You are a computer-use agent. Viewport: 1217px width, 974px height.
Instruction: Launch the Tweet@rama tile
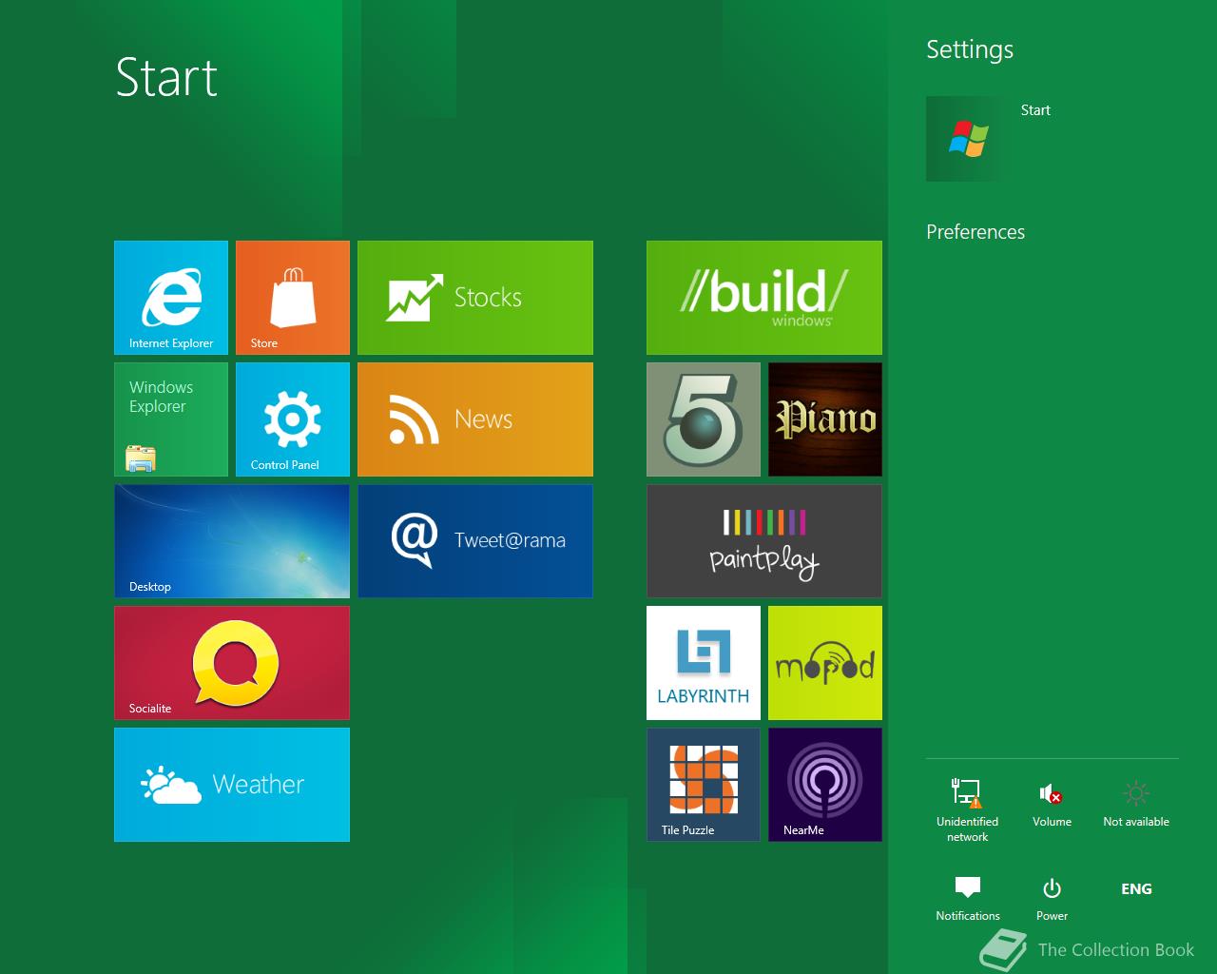475,541
